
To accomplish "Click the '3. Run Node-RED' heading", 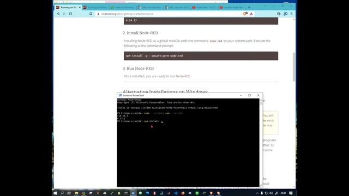I will pyautogui.click(x=138, y=69).
